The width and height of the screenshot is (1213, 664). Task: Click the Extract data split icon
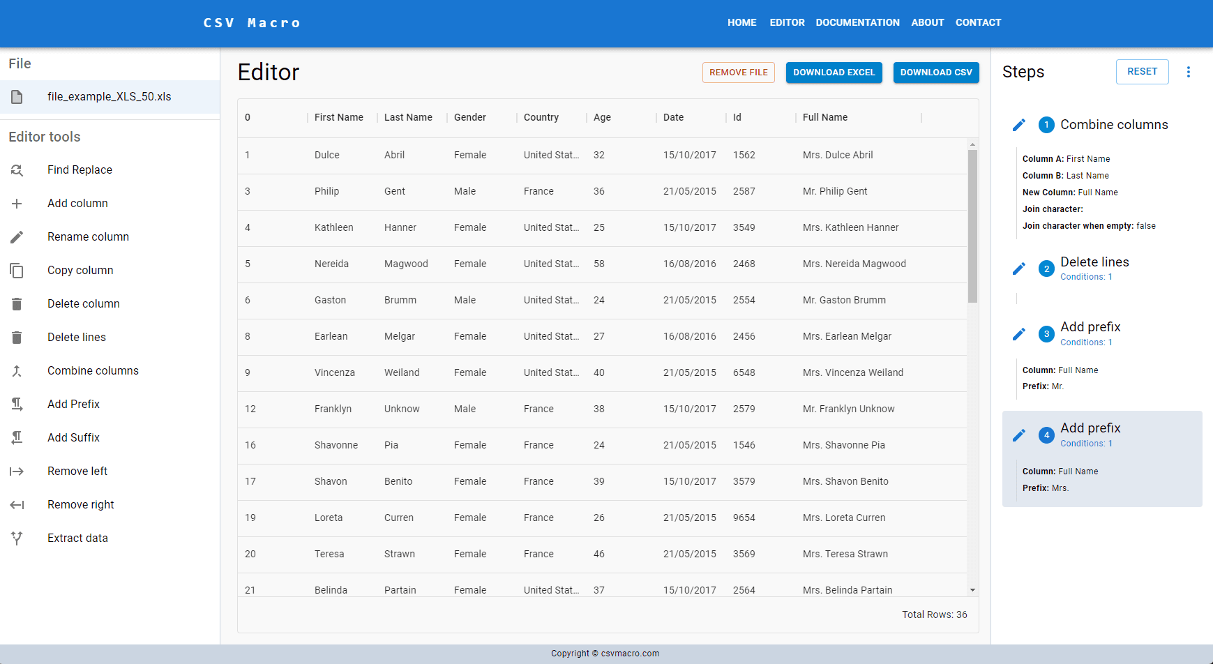[x=17, y=538]
